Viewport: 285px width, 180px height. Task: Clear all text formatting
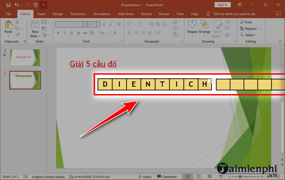click(x=119, y=24)
